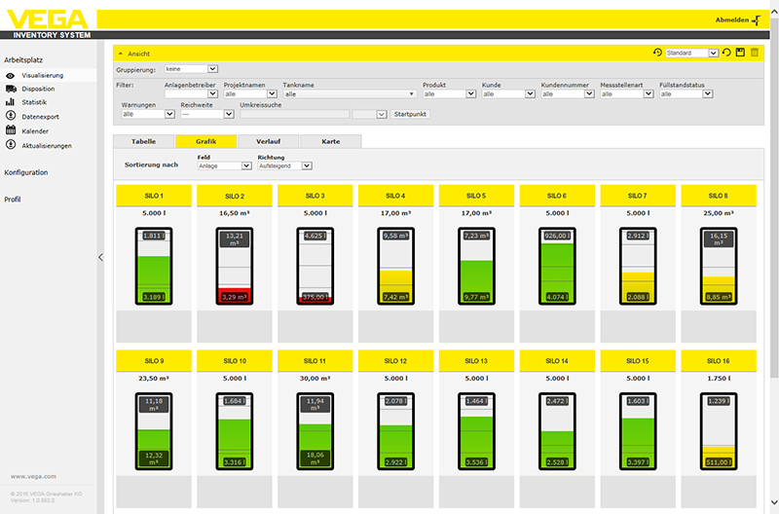
Task: Save the view with the floppy disk icon
Action: pyautogui.click(x=740, y=53)
